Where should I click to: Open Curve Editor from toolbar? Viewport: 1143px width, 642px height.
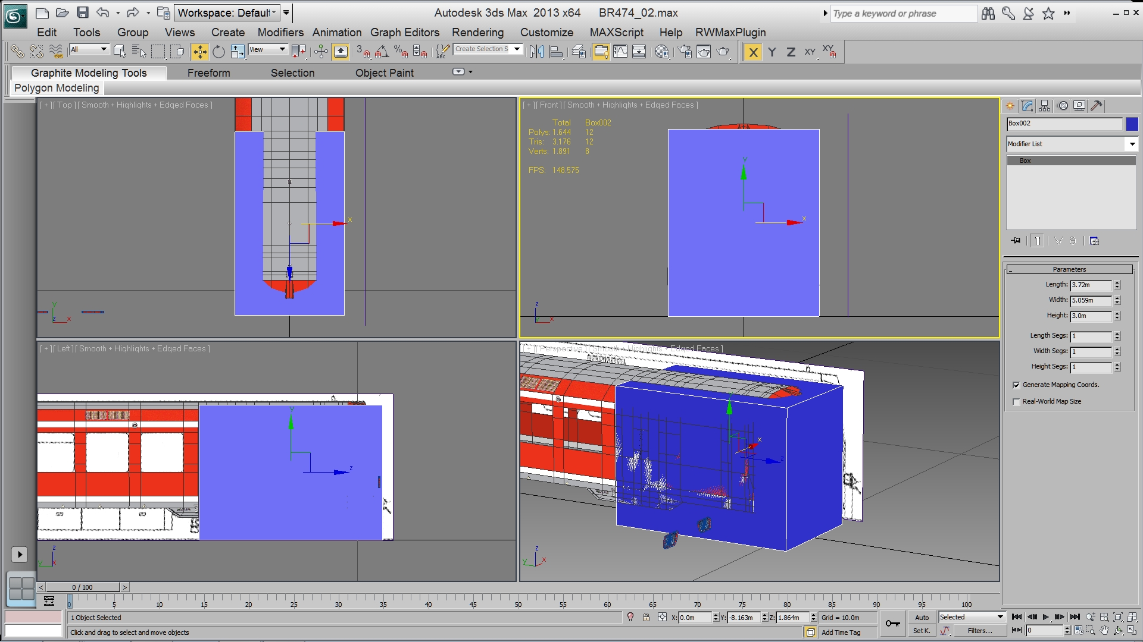tap(620, 52)
